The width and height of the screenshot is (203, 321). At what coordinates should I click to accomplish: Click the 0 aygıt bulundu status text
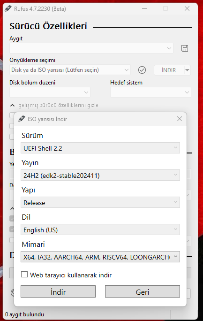pos(24,314)
